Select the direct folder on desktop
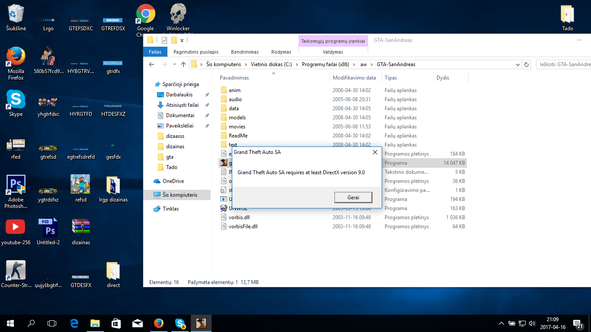The image size is (591, 332). coord(113,274)
